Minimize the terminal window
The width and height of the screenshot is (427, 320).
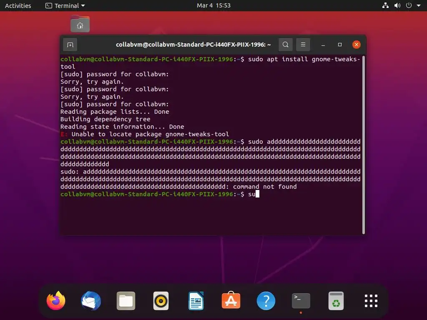pos(323,45)
